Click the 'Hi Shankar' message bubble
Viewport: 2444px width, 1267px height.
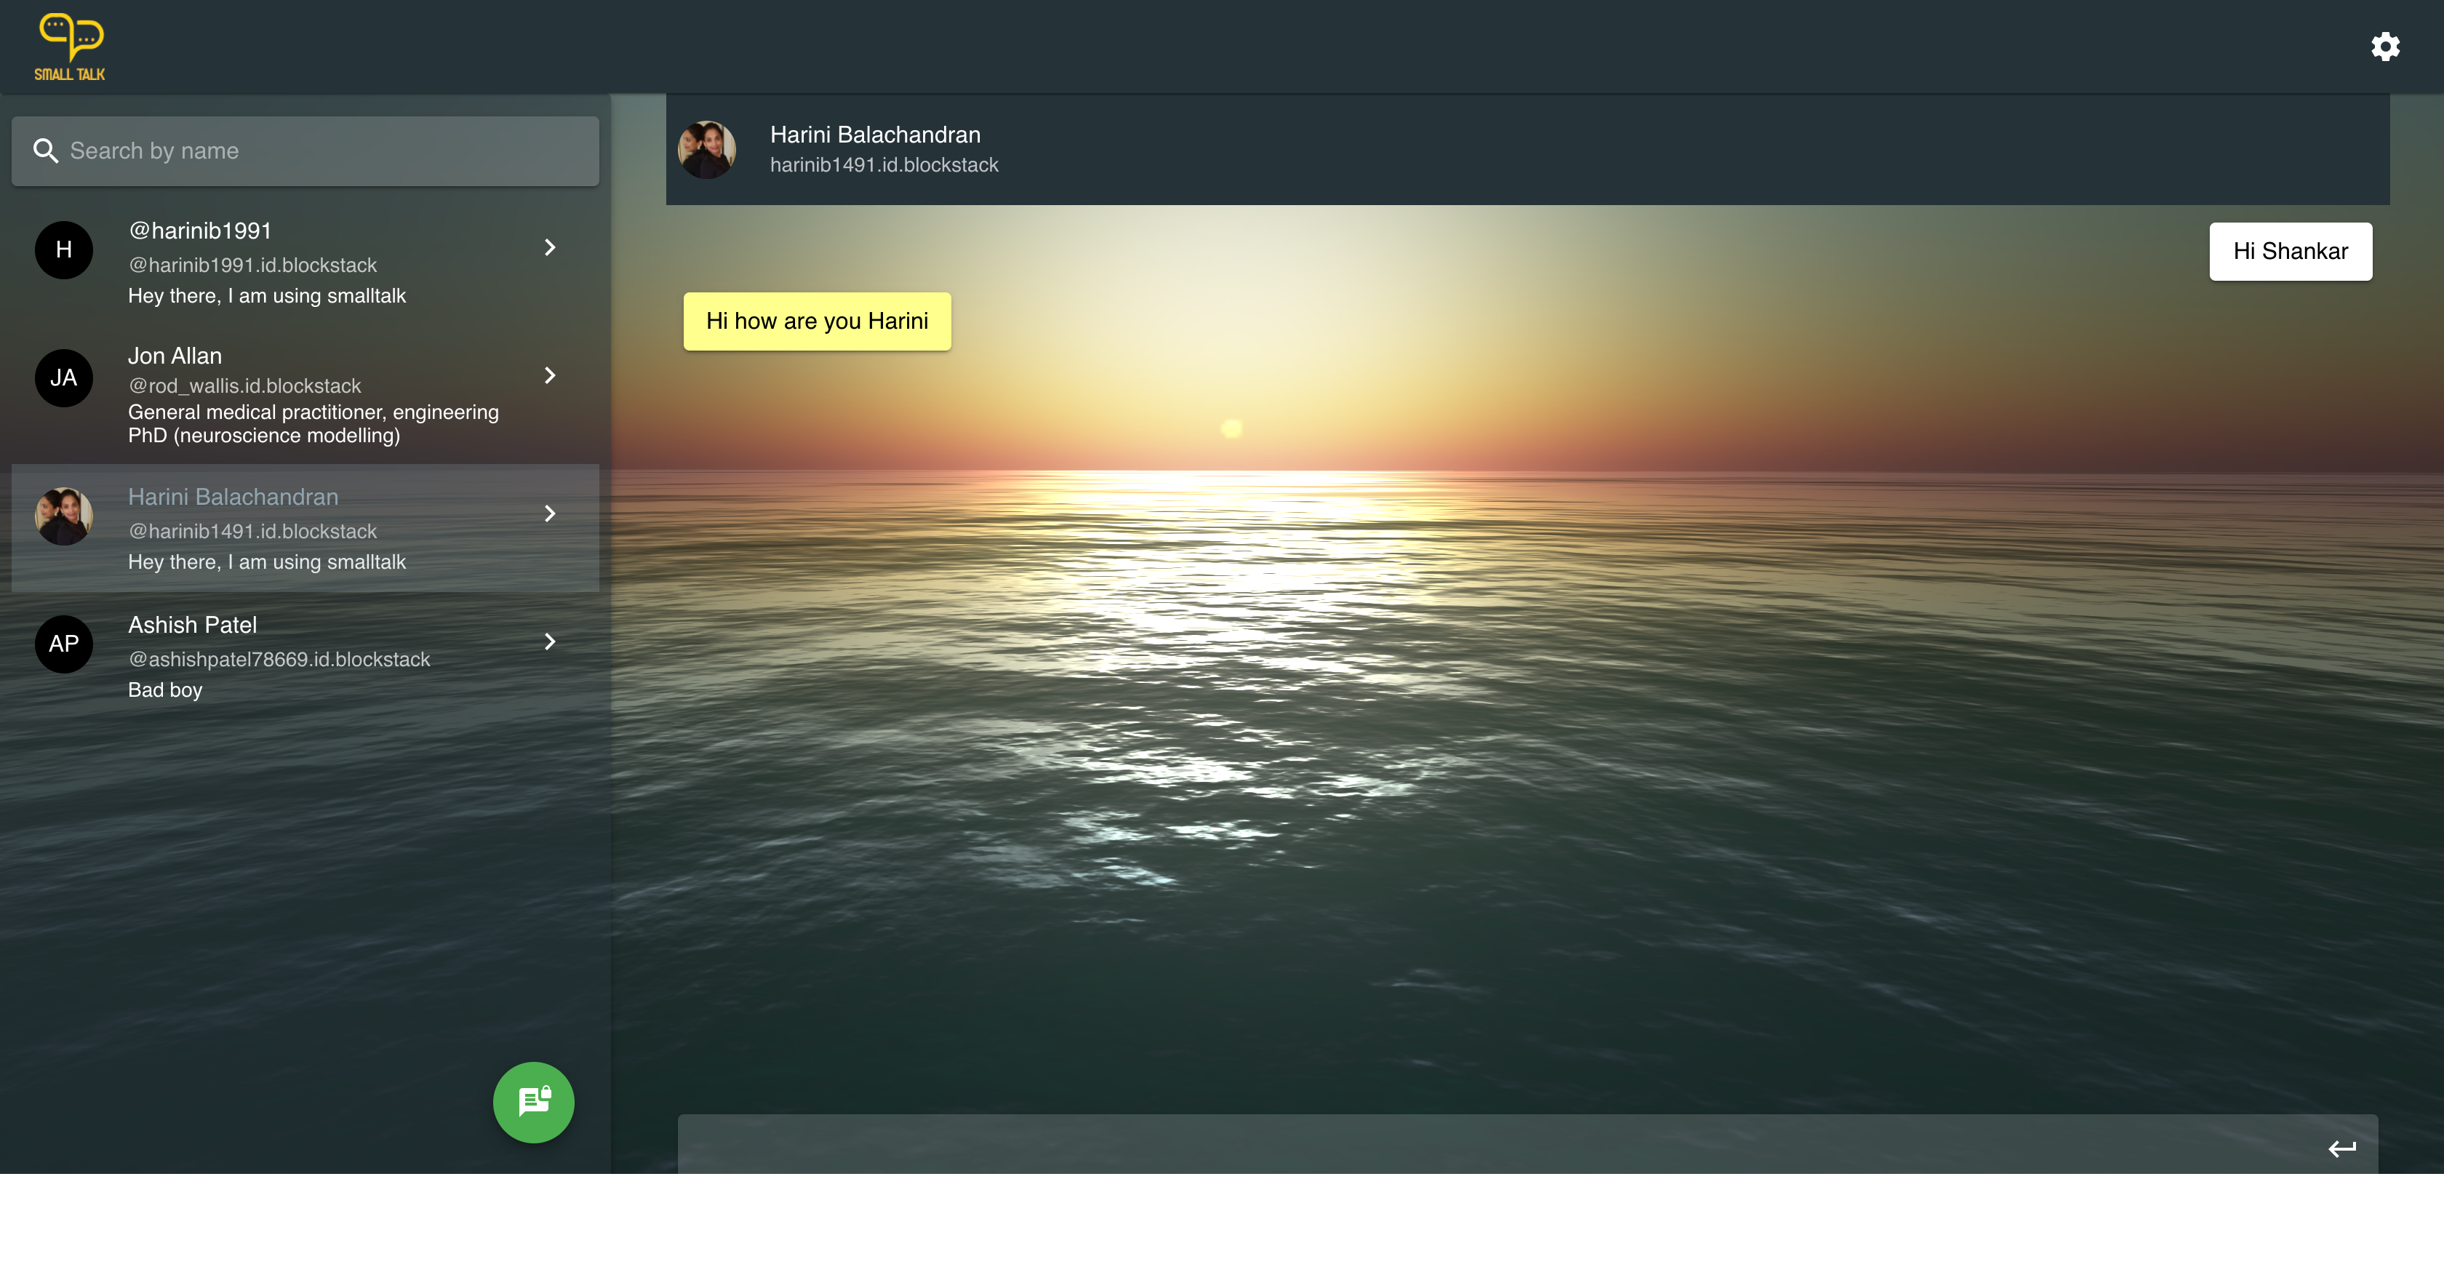pyautogui.click(x=2289, y=252)
